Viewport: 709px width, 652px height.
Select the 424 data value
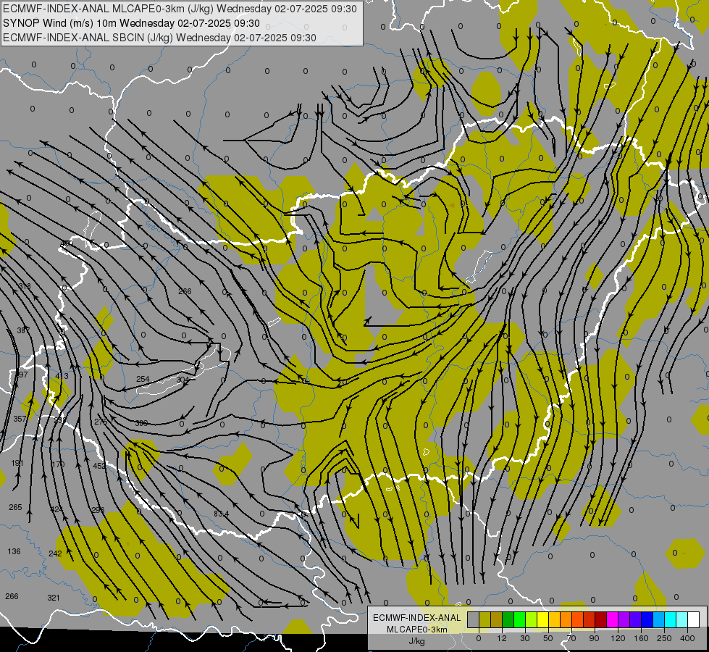[56, 509]
